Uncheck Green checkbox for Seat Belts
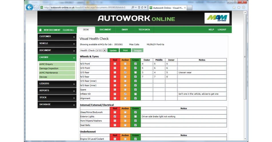 [x=135, y=125]
